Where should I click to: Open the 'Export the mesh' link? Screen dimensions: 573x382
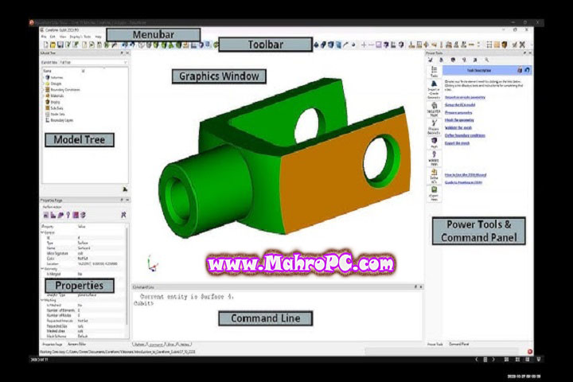pos(457,143)
